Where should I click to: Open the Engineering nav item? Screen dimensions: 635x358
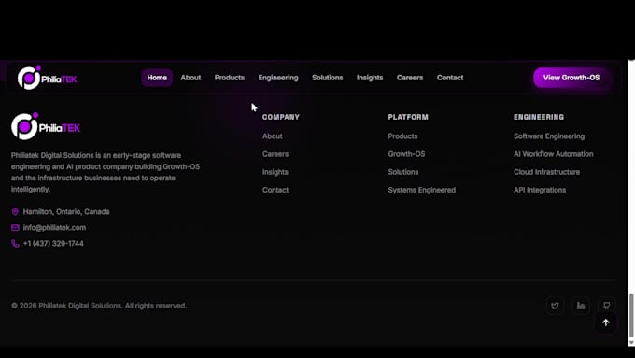[278, 78]
